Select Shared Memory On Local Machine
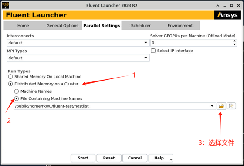The height and width of the screenshot is (166, 244). click(10, 77)
